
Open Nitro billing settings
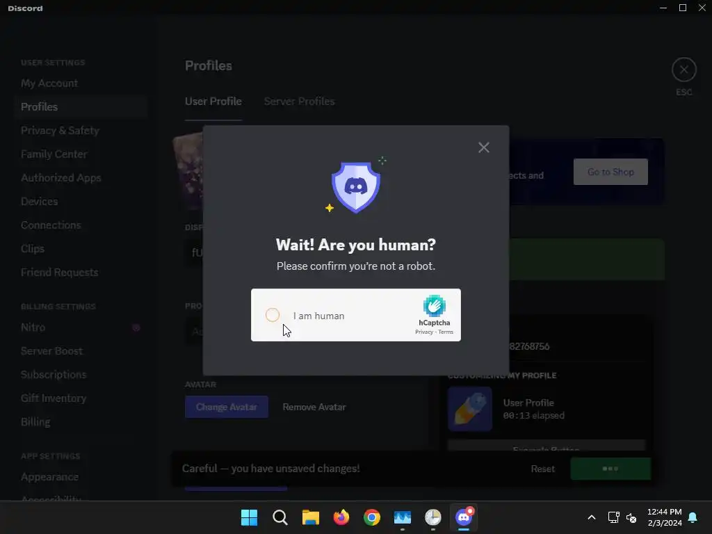click(x=33, y=327)
